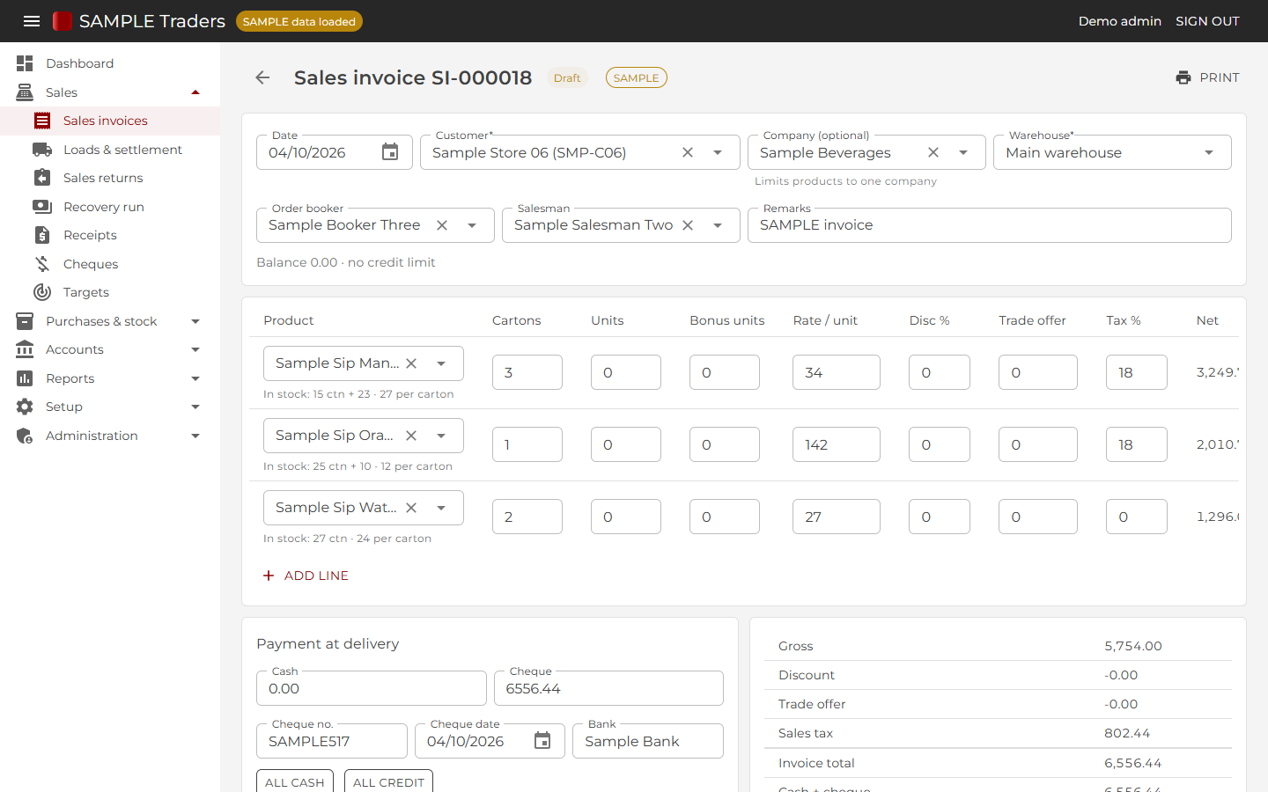
Task: Expand the Sample Sip Wat... product dropdown
Action: (441, 508)
